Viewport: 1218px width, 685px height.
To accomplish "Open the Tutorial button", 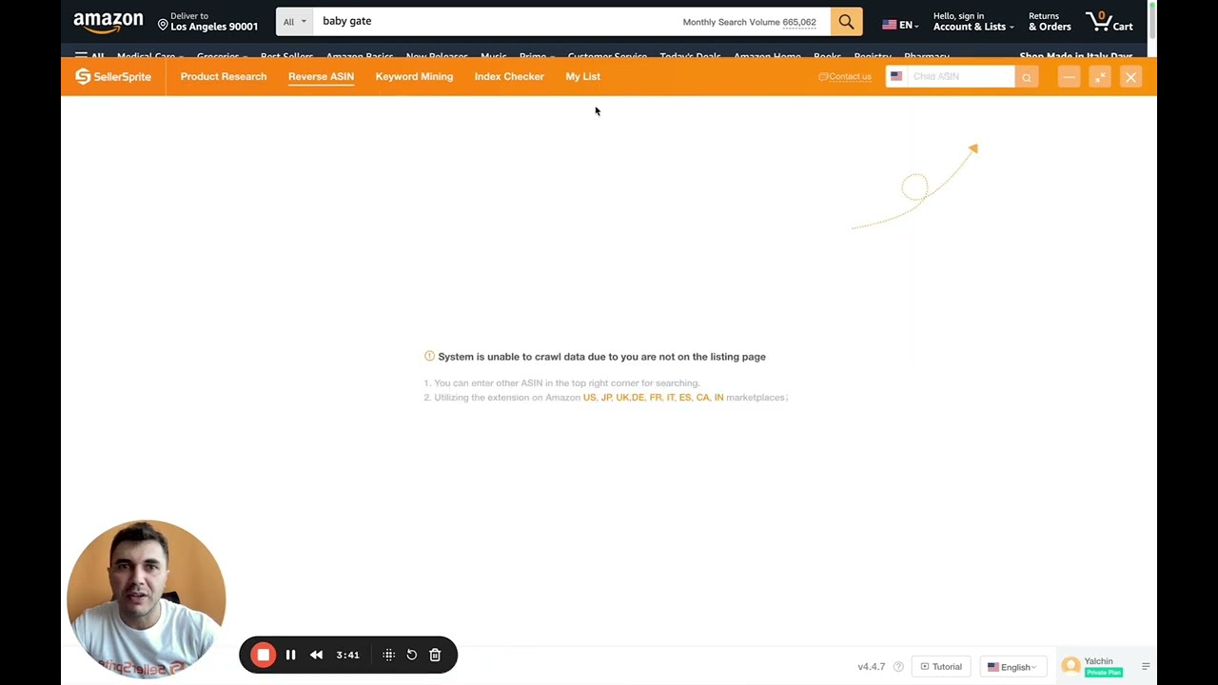I will coord(941,667).
